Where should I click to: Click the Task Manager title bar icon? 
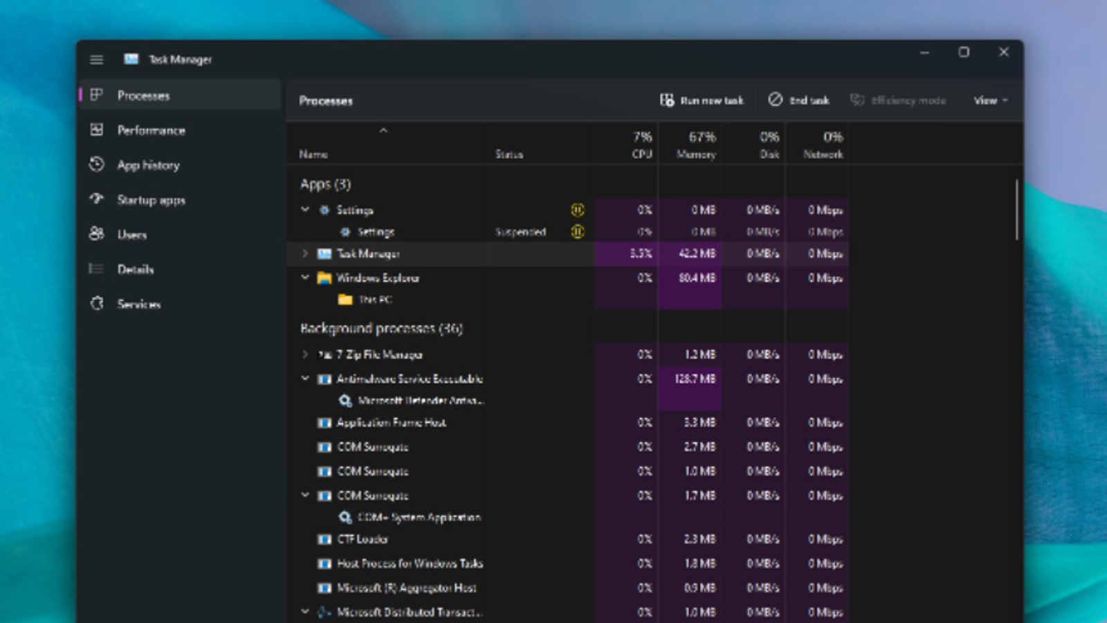131,59
